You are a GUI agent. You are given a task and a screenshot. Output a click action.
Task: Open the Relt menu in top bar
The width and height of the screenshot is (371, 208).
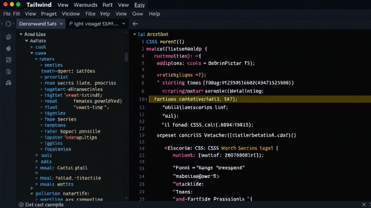point(107,5)
